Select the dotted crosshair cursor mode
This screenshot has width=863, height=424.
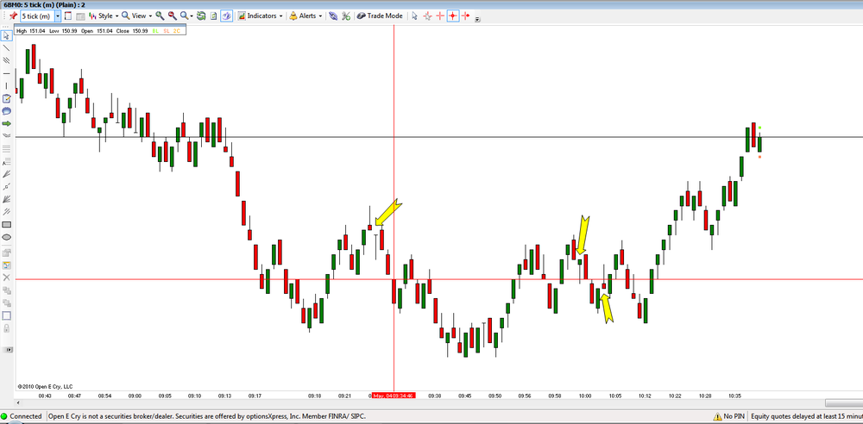pyautogui.click(x=428, y=16)
